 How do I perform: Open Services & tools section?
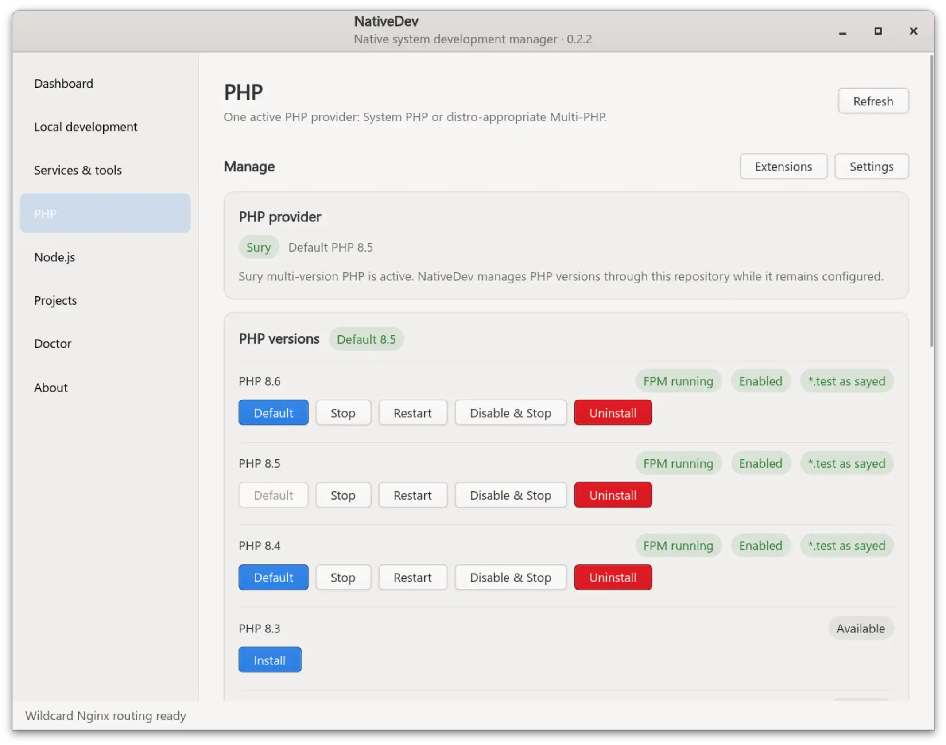click(x=105, y=170)
